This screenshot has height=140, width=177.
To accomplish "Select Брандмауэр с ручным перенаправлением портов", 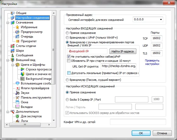I will point(67,42).
